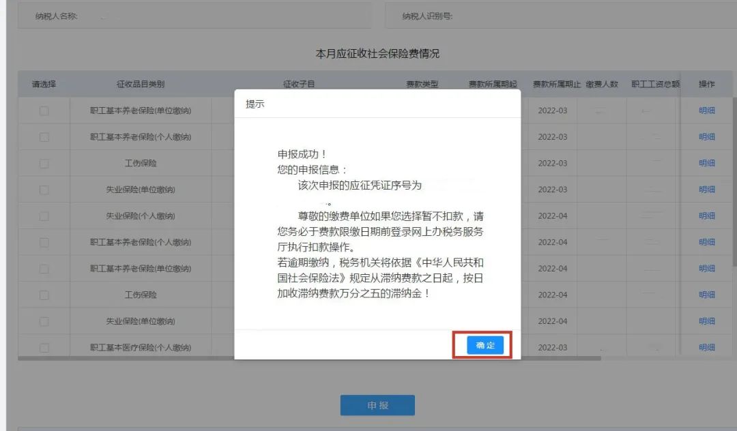Click the 费款所属期止 column header
Screen dimensions: 737x431
tap(557, 84)
